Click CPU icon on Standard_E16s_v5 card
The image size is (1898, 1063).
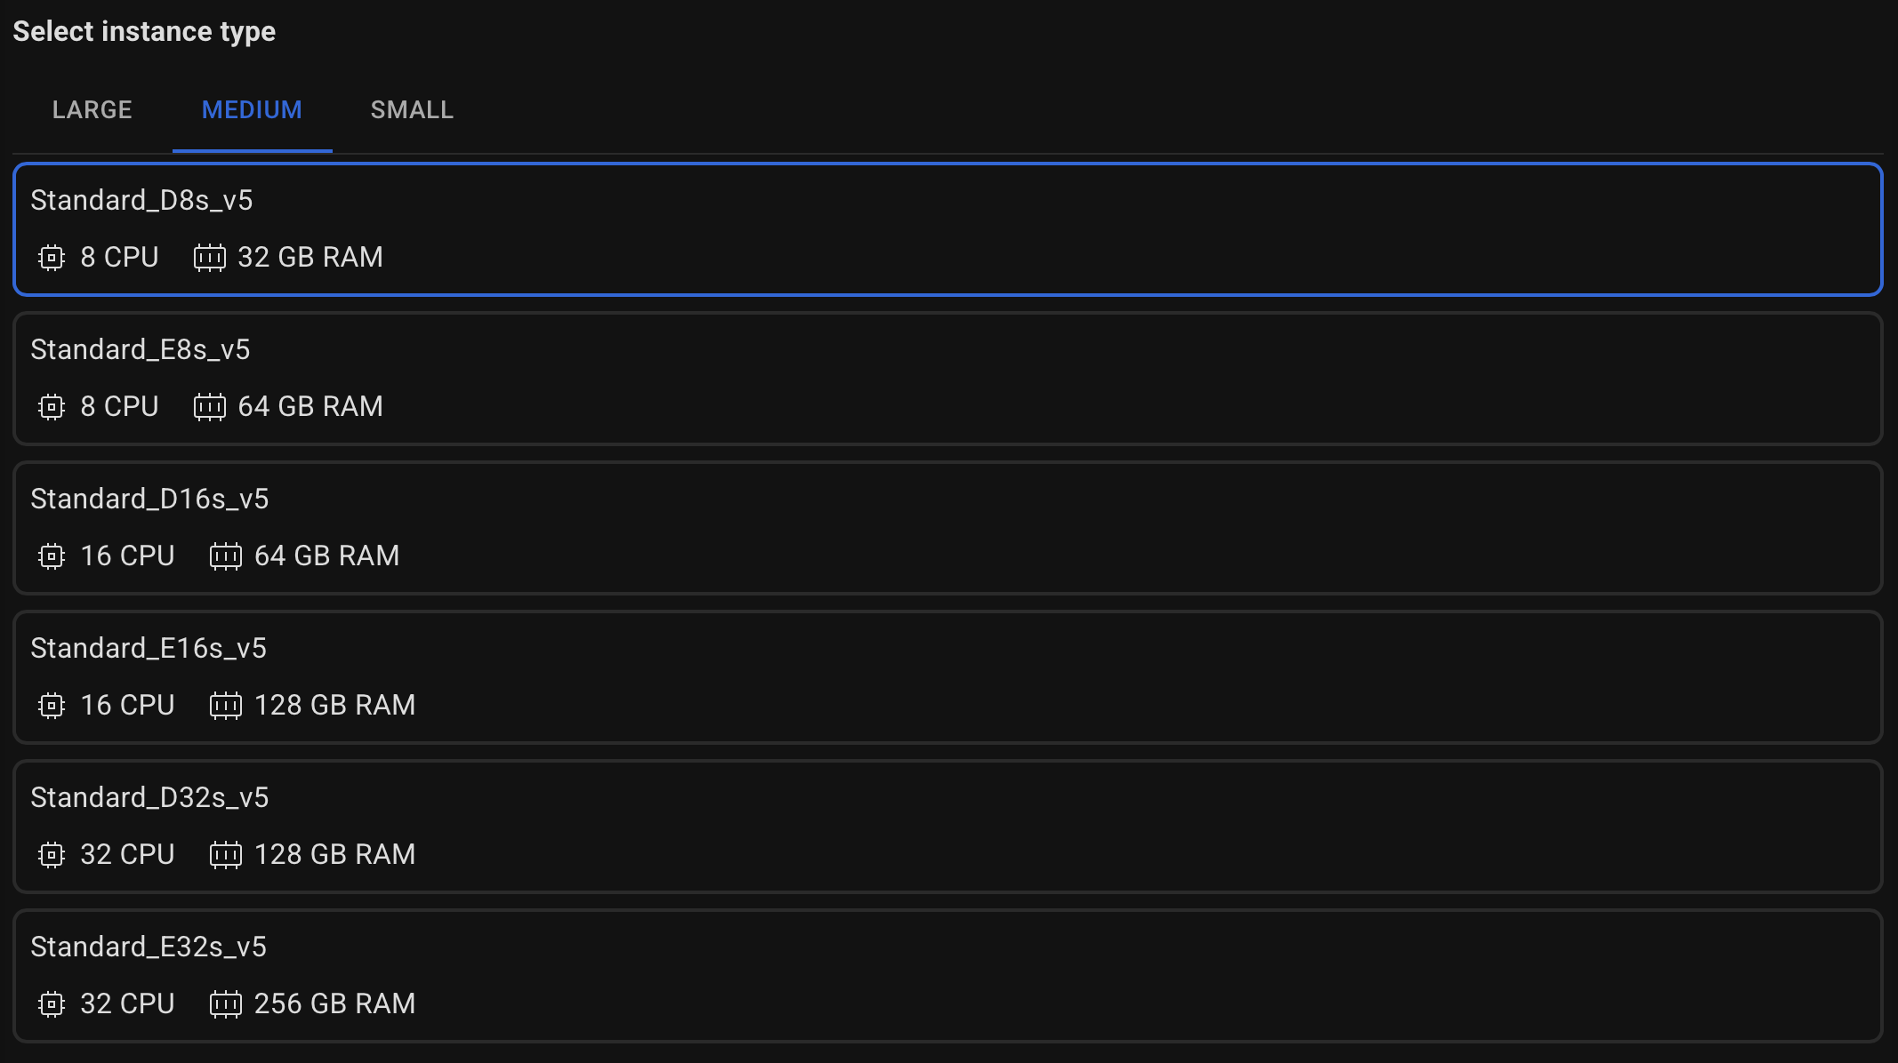coord(52,706)
